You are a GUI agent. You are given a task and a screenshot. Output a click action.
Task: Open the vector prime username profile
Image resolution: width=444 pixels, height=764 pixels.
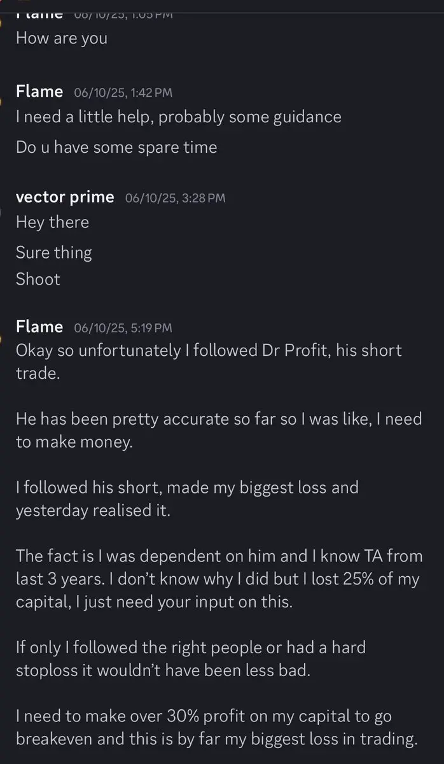(x=65, y=197)
